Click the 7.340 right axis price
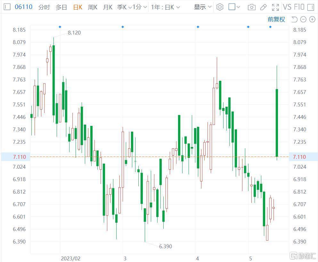The image size is (318, 262). 299,129
